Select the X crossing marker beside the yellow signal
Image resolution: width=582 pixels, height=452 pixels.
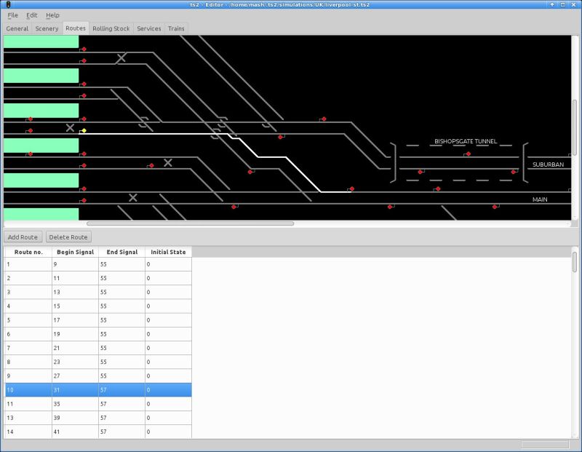(70, 127)
